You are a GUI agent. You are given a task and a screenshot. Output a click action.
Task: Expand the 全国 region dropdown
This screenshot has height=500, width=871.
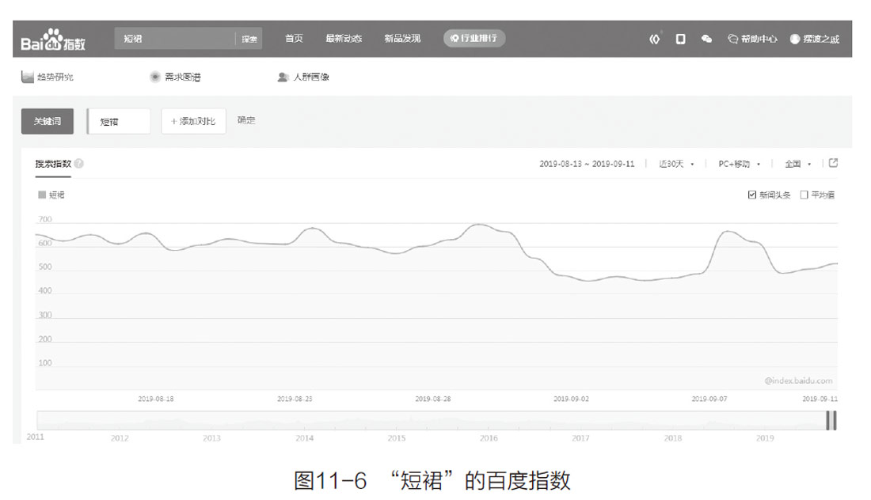[798, 164]
